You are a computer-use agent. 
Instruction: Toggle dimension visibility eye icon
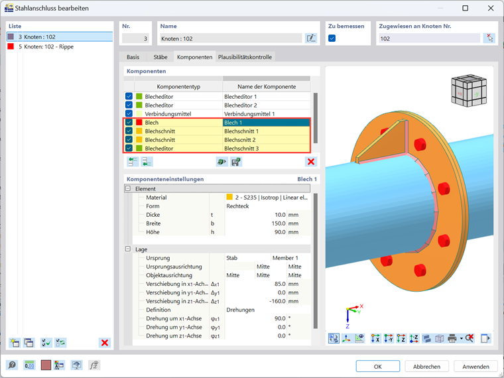[x=359, y=338]
